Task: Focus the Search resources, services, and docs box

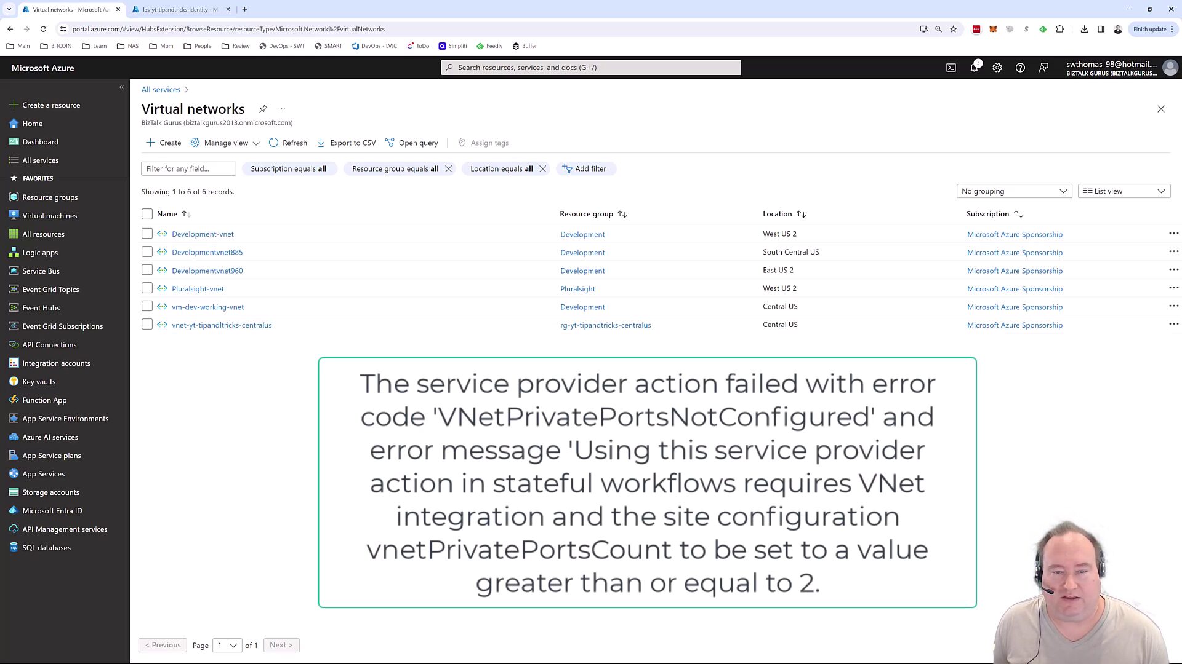Action: (x=591, y=68)
